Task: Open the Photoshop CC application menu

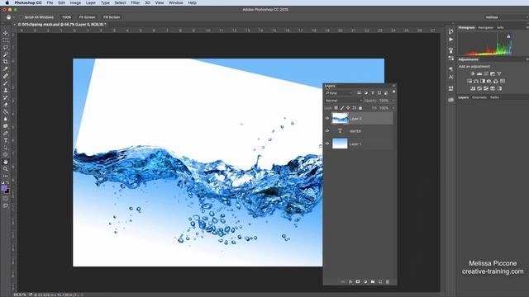Action: point(28,2)
